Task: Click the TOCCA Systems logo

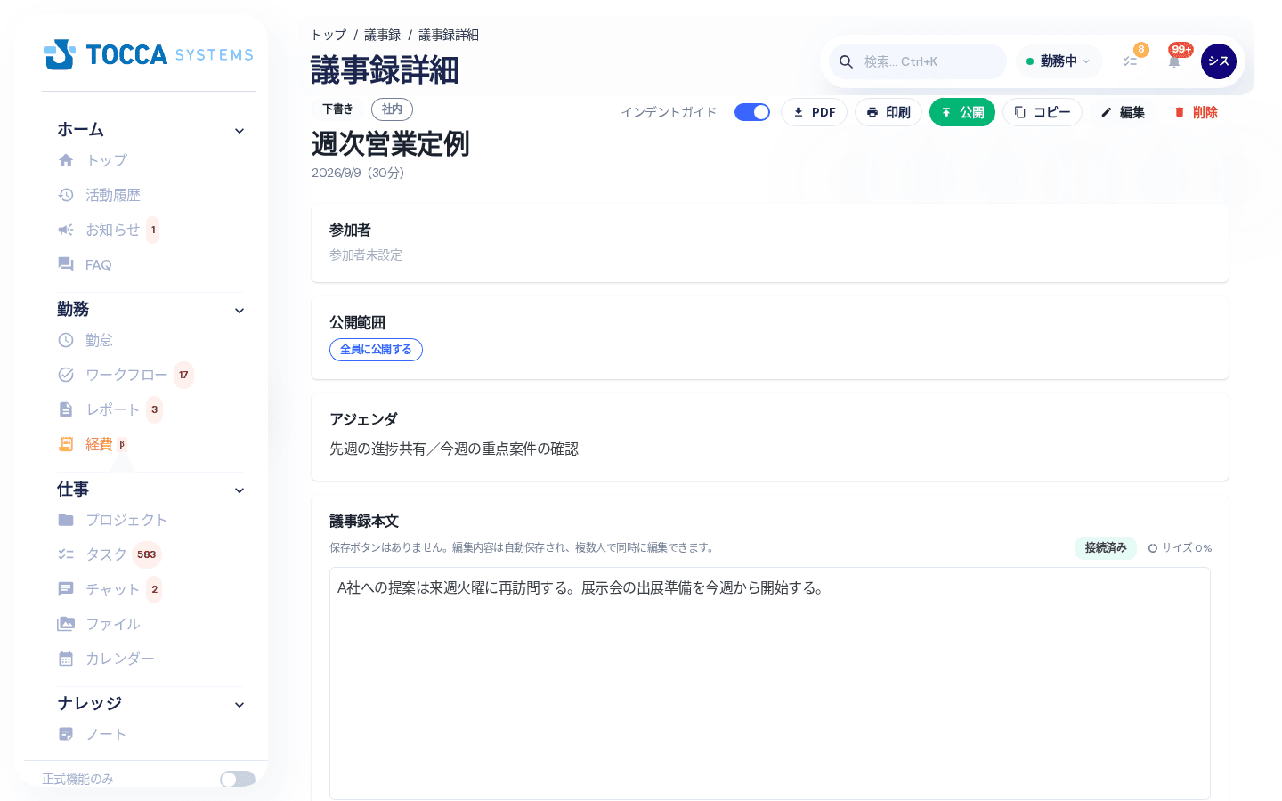Action: point(149,54)
